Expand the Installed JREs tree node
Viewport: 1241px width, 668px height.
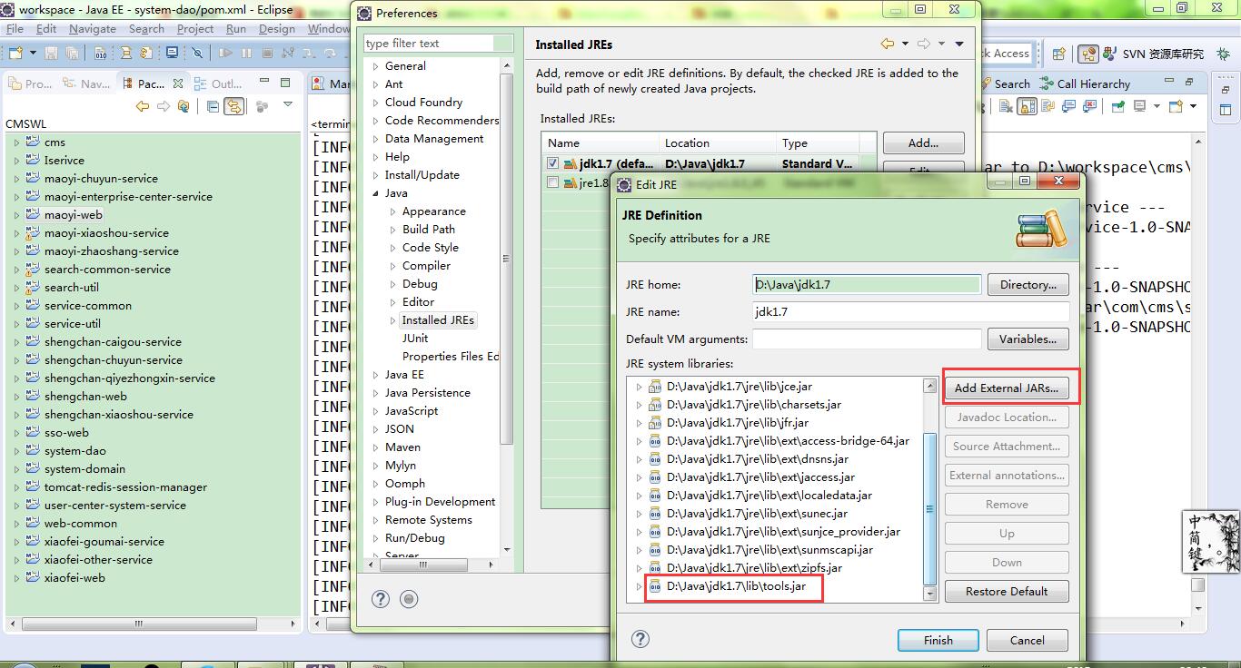click(393, 320)
